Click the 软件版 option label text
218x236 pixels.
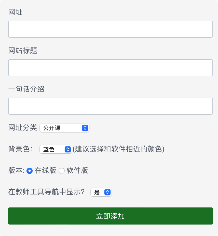coord(77,171)
